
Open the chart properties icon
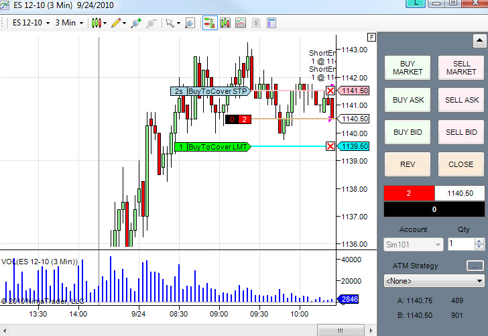point(271,23)
